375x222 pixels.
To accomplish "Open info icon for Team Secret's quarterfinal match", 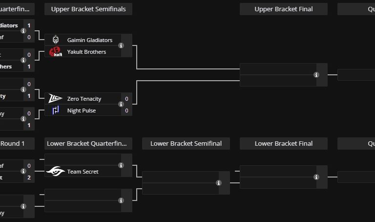I will [121, 165].
